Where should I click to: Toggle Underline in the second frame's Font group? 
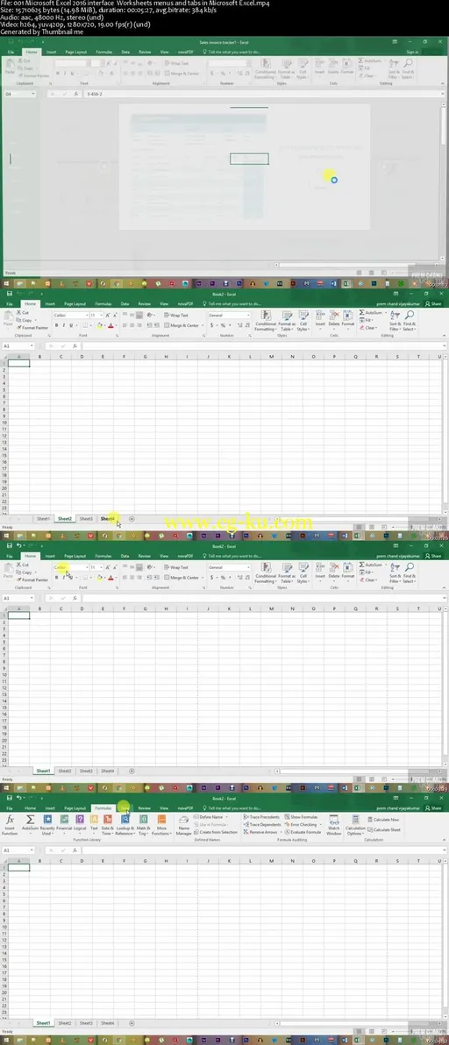point(71,325)
